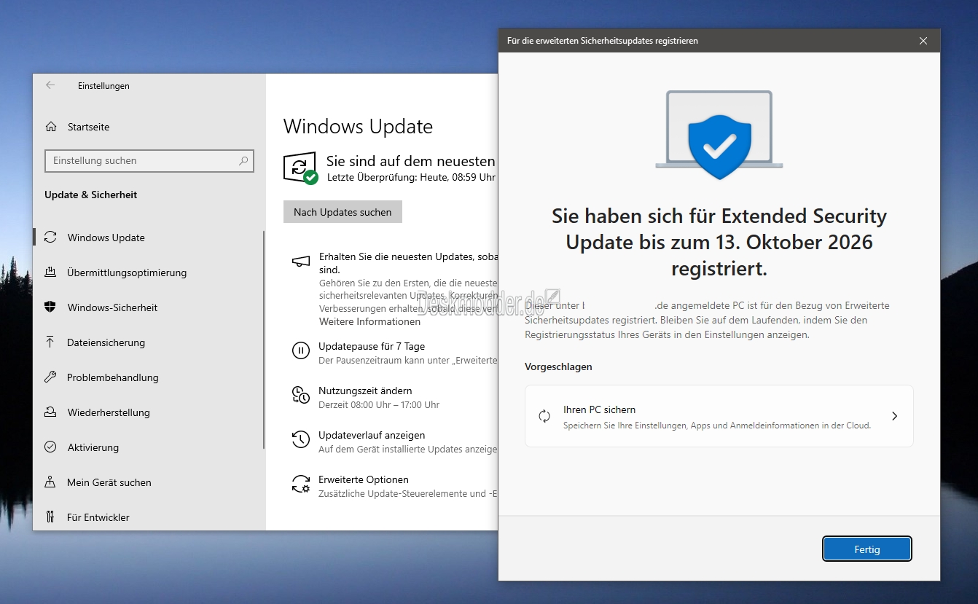Click the search magnifier in Einstellung suchen

pyautogui.click(x=243, y=160)
